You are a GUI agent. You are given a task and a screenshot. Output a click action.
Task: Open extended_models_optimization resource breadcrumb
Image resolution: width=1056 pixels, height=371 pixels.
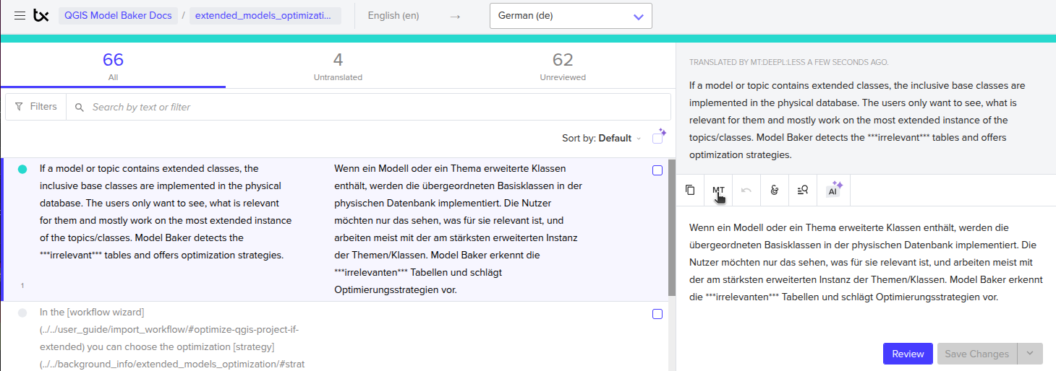(x=265, y=15)
